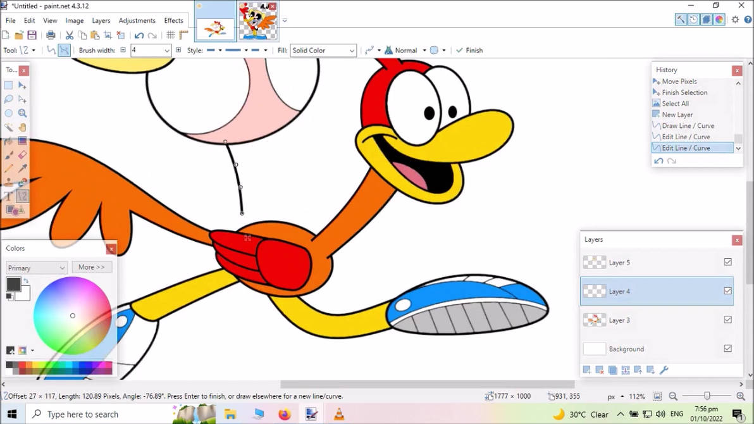This screenshot has width=754, height=424.
Task: Toggle the Layers window button
Action: 707,20
